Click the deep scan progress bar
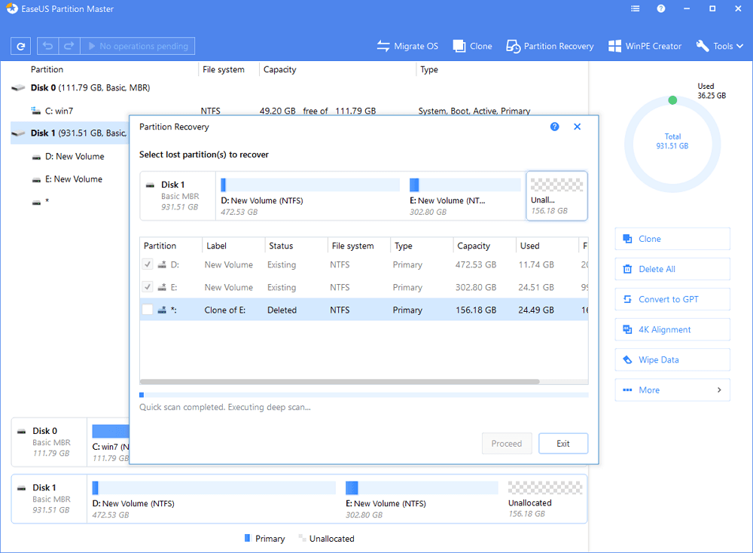753x553 pixels. click(x=364, y=395)
